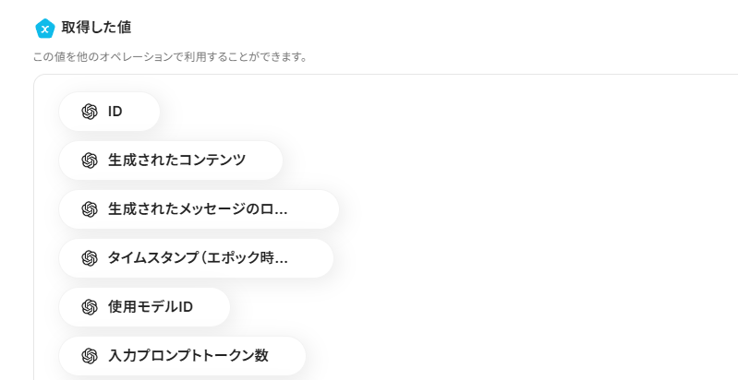Click the OpenAI icon beside 使用モデルID
Viewport: 738px width, 380px height.
pos(90,307)
